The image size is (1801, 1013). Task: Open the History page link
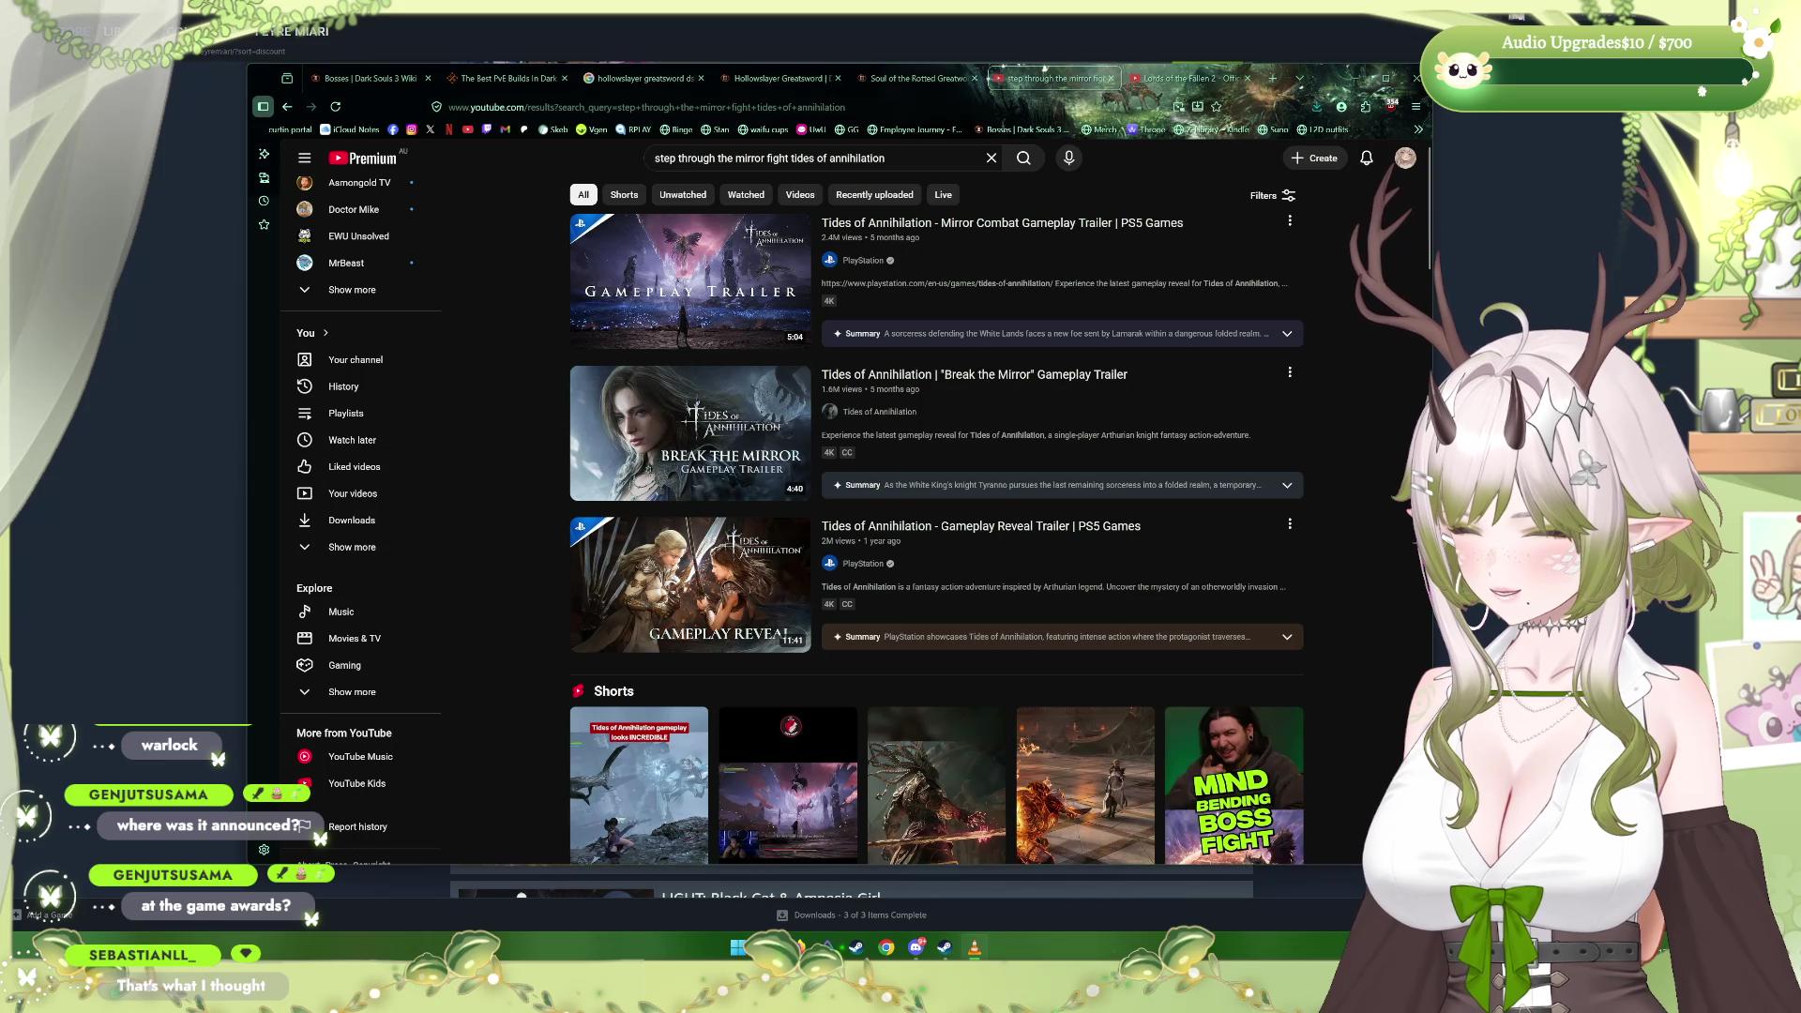(x=343, y=386)
